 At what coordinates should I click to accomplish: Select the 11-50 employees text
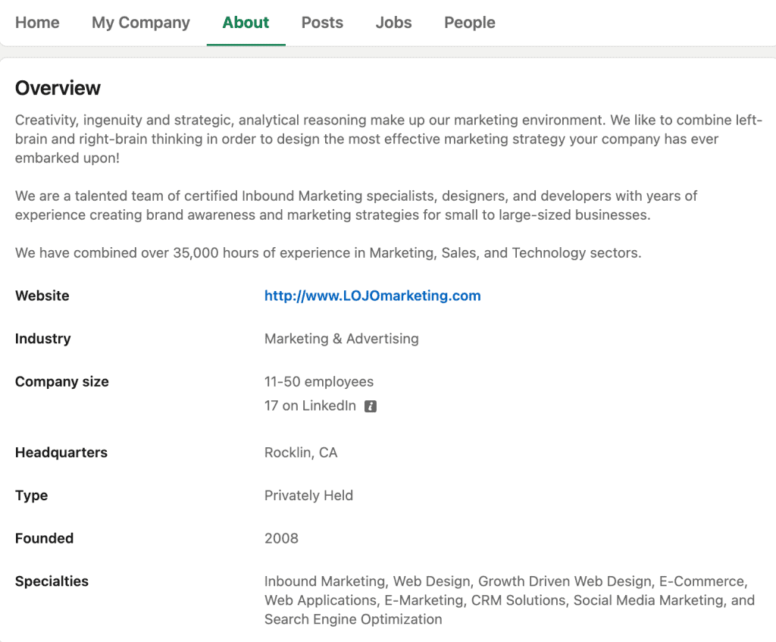tap(318, 382)
